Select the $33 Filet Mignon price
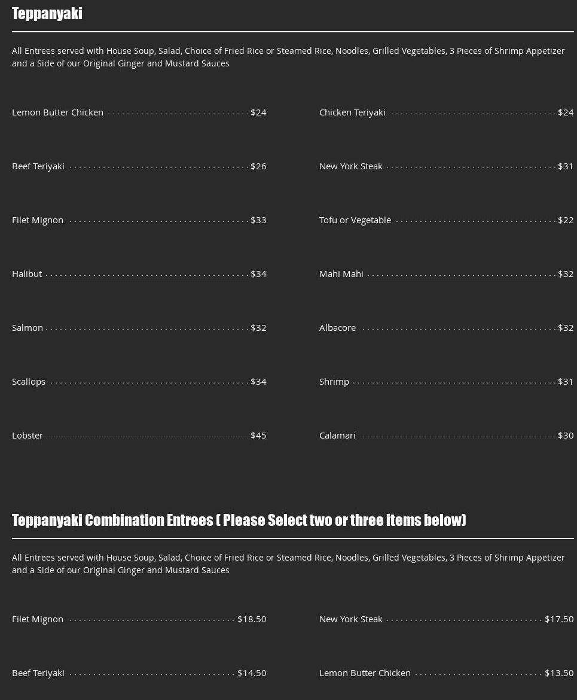This screenshot has height=700, width=577. pos(258,220)
